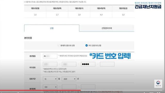Focus first 카드번호 input box
Screen dimensions: 165x93
tap(50, 64)
